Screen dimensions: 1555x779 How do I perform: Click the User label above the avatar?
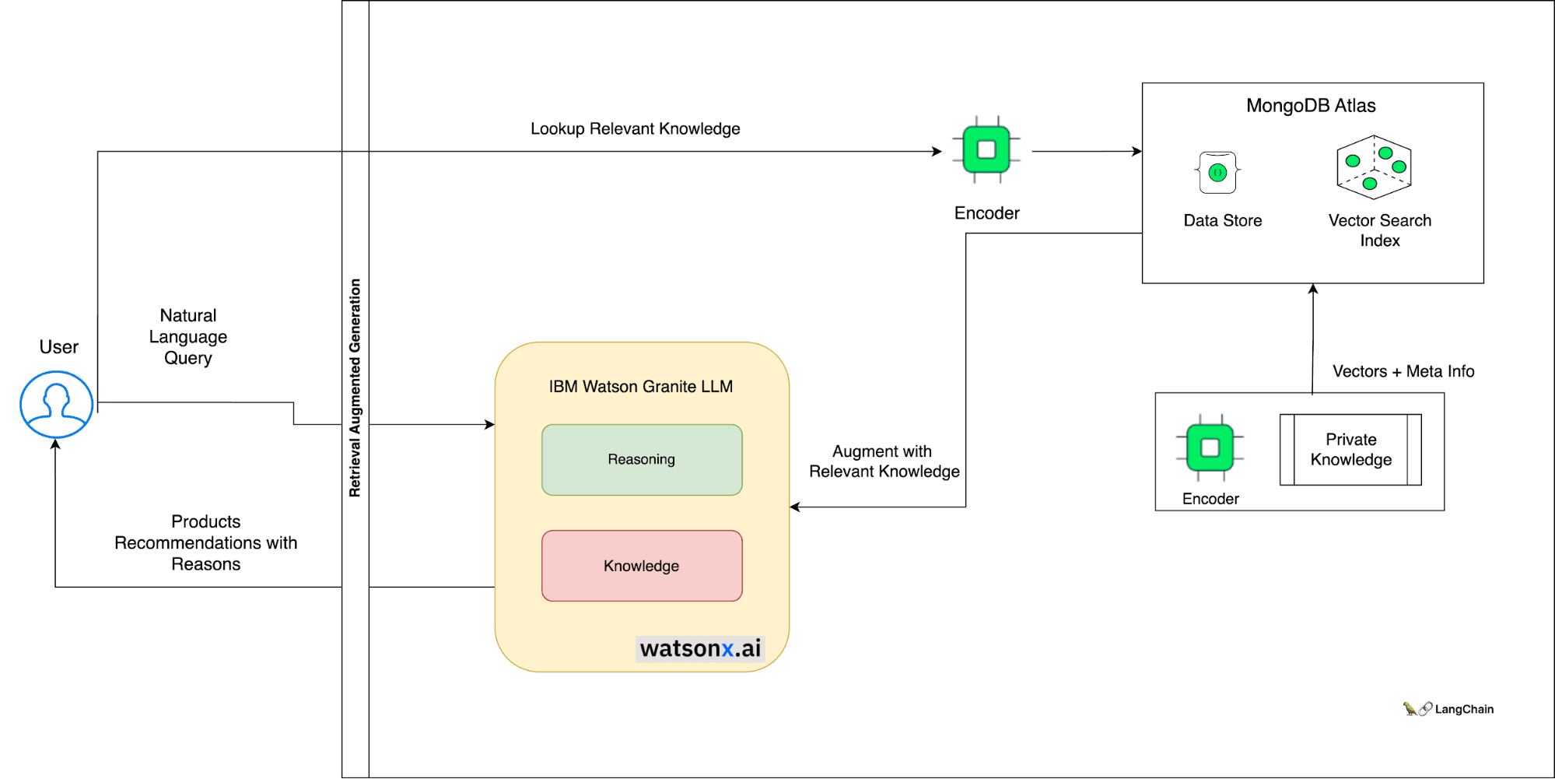tap(58, 347)
